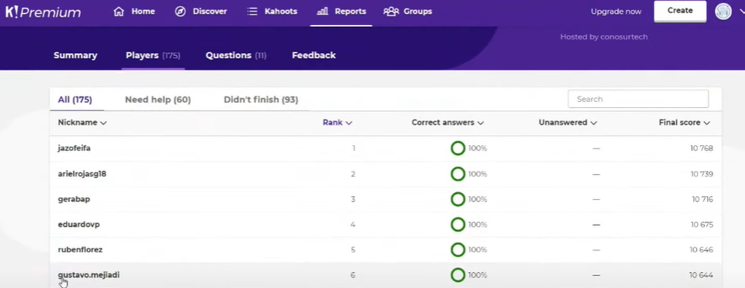Viewport: 745px width, 288px height.
Task: Sort by Unanswered column
Action: (567, 122)
